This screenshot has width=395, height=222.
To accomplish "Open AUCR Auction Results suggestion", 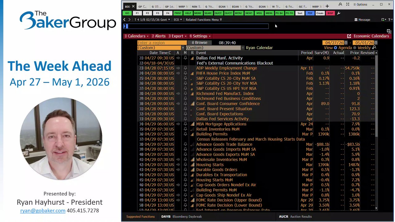I will pos(295,216).
